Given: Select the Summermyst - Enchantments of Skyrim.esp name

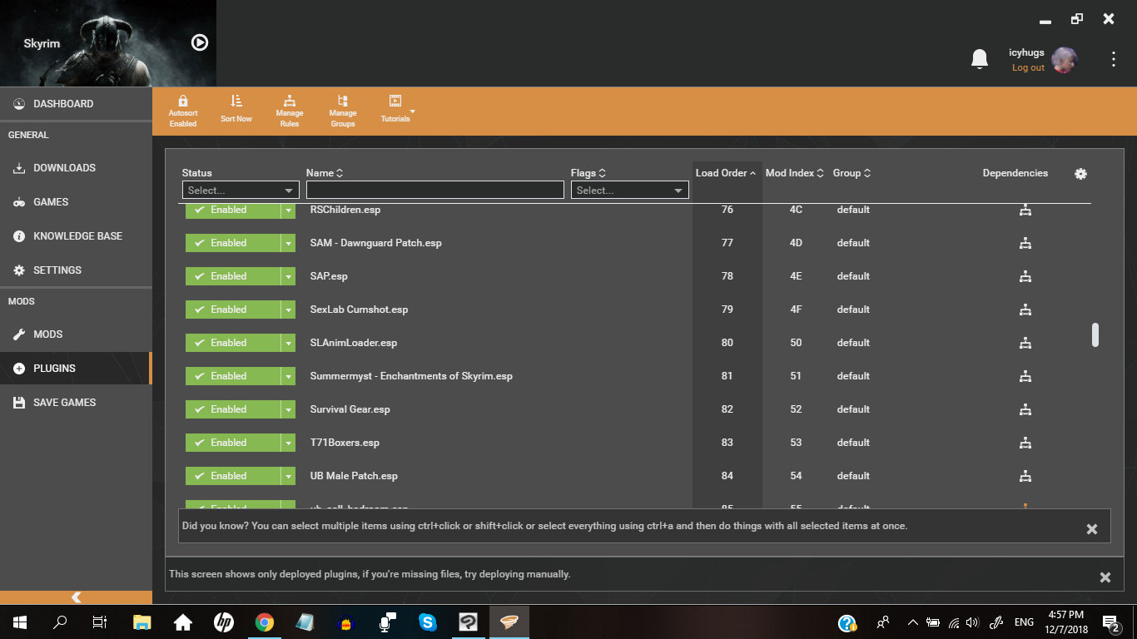Looking at the screenshot, I should [411, 376].
